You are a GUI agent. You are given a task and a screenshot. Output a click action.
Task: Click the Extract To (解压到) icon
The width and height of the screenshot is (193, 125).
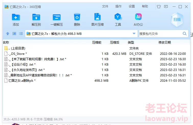36,17
